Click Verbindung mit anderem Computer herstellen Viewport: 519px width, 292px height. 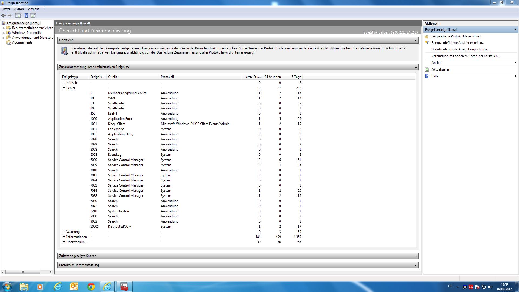tap(465, 56)
